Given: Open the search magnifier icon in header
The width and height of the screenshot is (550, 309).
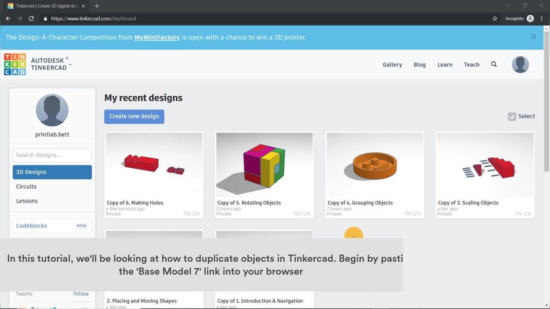Looking at the screenshot, I should tap(494, 65).
